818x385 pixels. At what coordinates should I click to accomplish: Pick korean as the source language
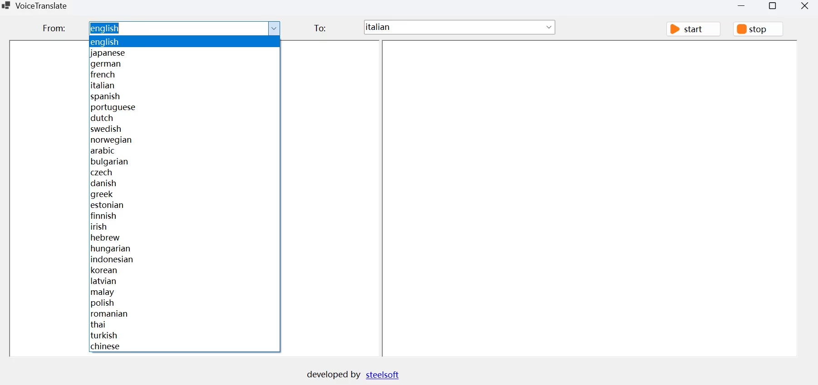[x=185, y=270]
